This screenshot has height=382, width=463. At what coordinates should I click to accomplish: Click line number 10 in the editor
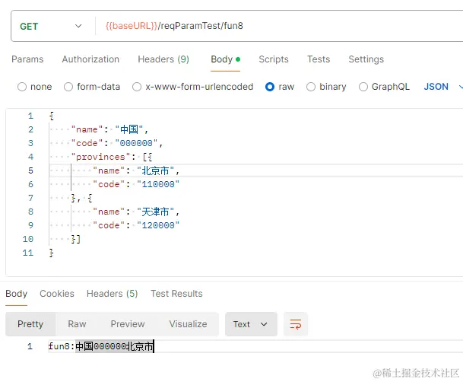click(x=28, y=239)
